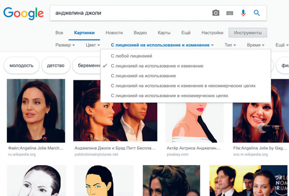Select 'С лицензией на использование' option
Screen dimensions: 289x196
143,76
